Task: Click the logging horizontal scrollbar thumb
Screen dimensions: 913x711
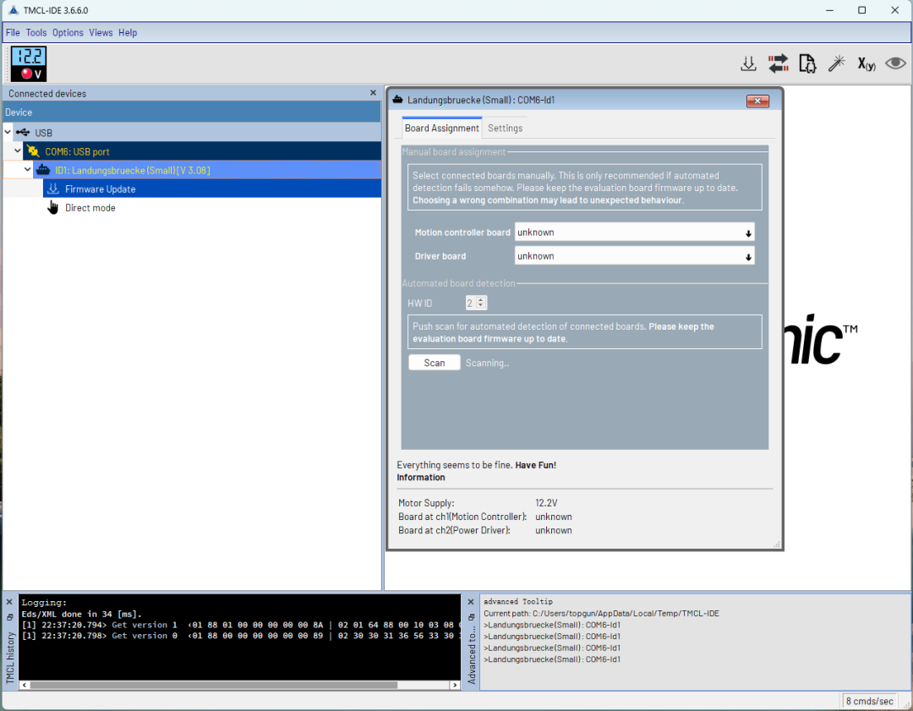Action: 214,685
